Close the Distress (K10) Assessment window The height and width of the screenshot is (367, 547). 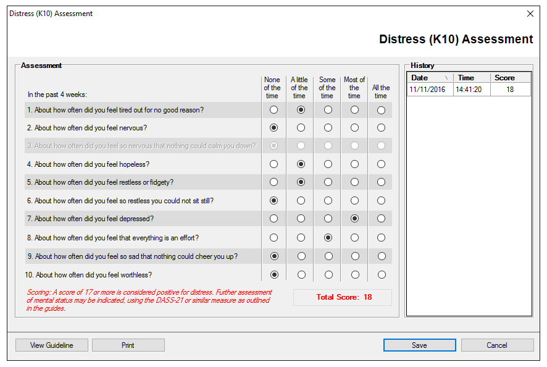pyautogui.click(x=530, y=14)
